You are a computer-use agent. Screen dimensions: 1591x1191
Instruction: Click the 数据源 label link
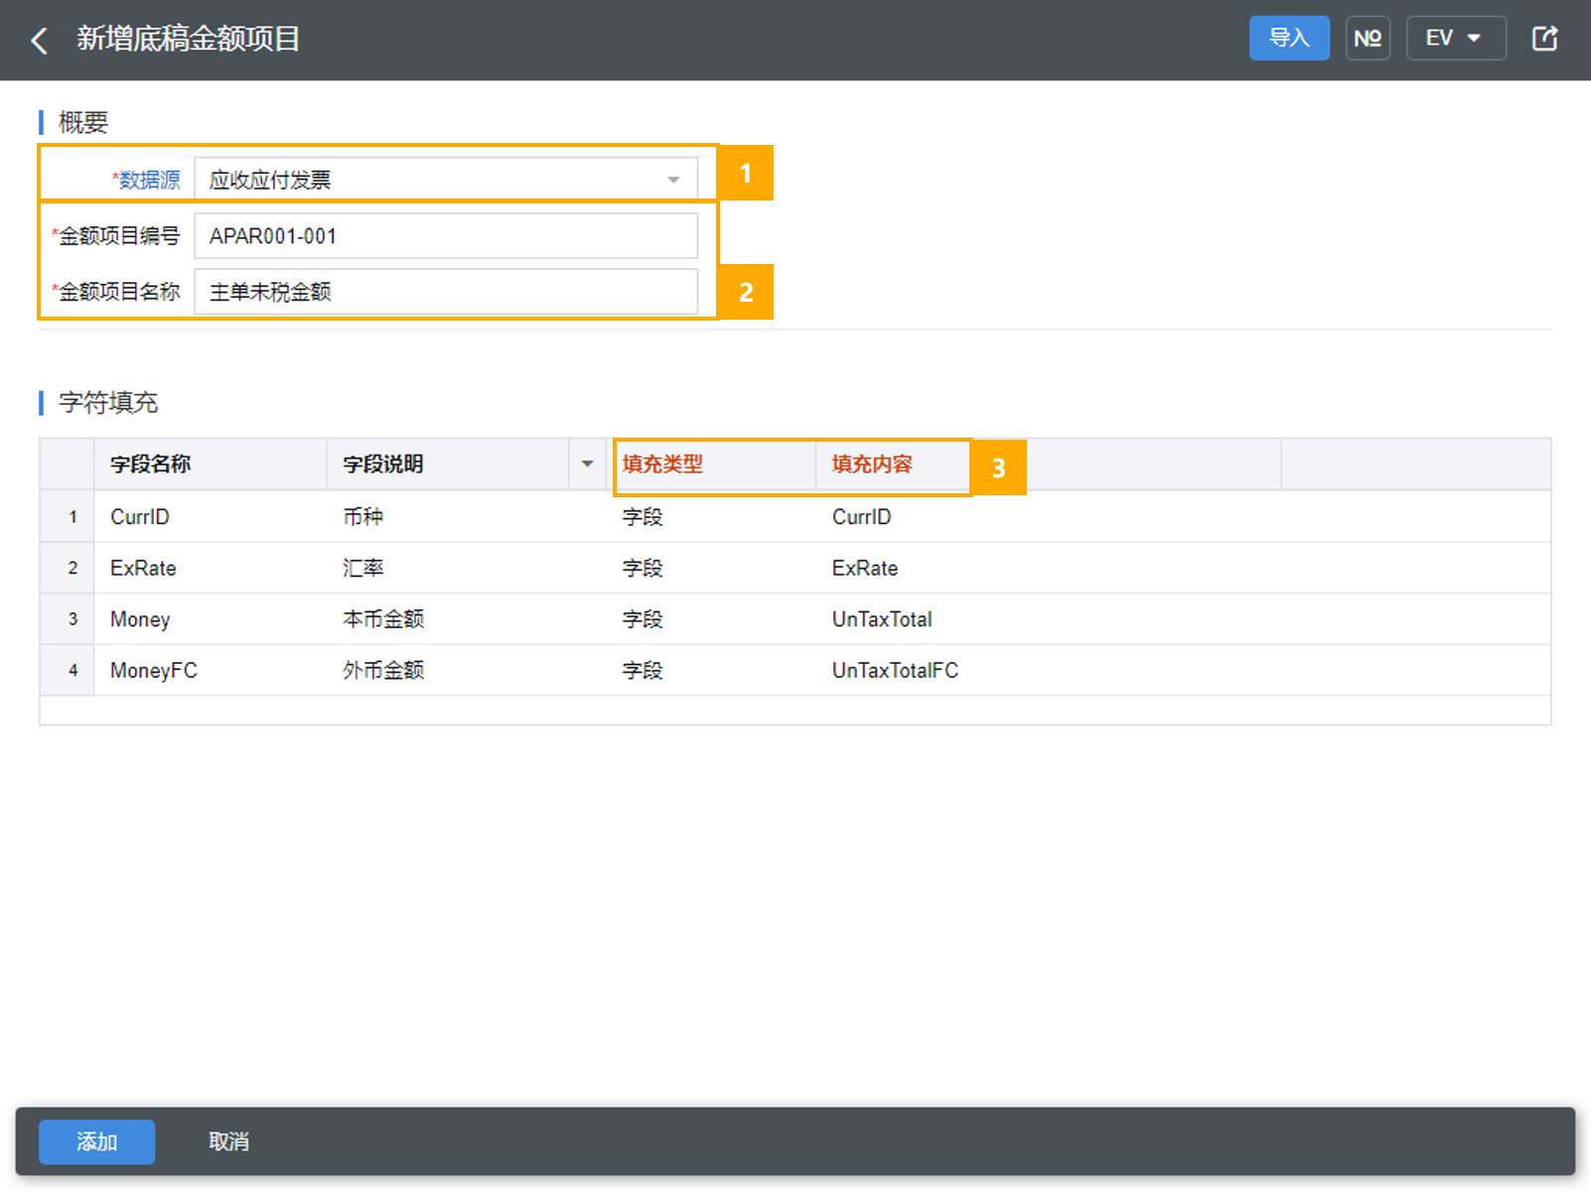coord(149,180)
